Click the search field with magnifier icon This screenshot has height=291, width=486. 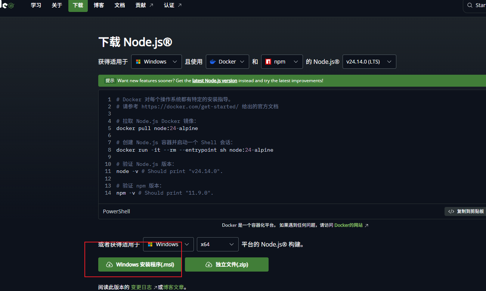[475, 6]
